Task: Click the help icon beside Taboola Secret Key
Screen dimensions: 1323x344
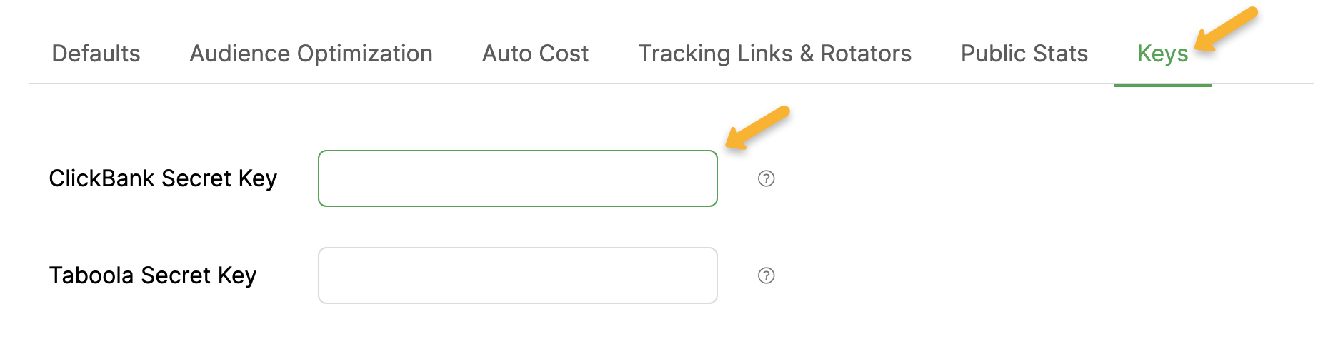Action: [x=766, y=275]
